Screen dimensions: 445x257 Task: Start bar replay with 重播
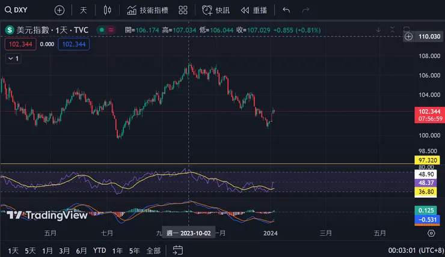pos(254,10)
